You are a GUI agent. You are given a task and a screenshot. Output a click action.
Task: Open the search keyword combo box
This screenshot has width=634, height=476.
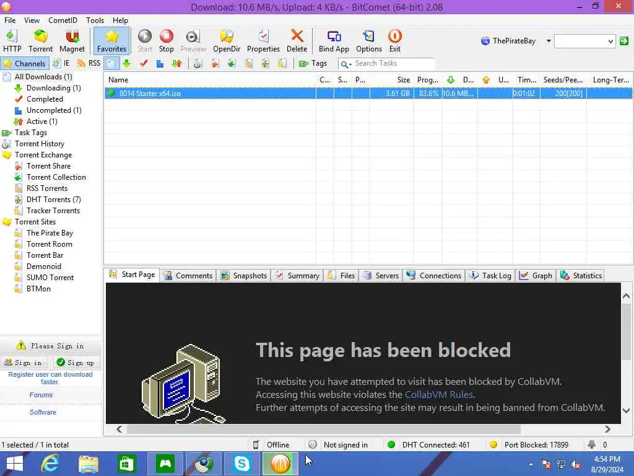pyautogui.click(x=584, y=41)
